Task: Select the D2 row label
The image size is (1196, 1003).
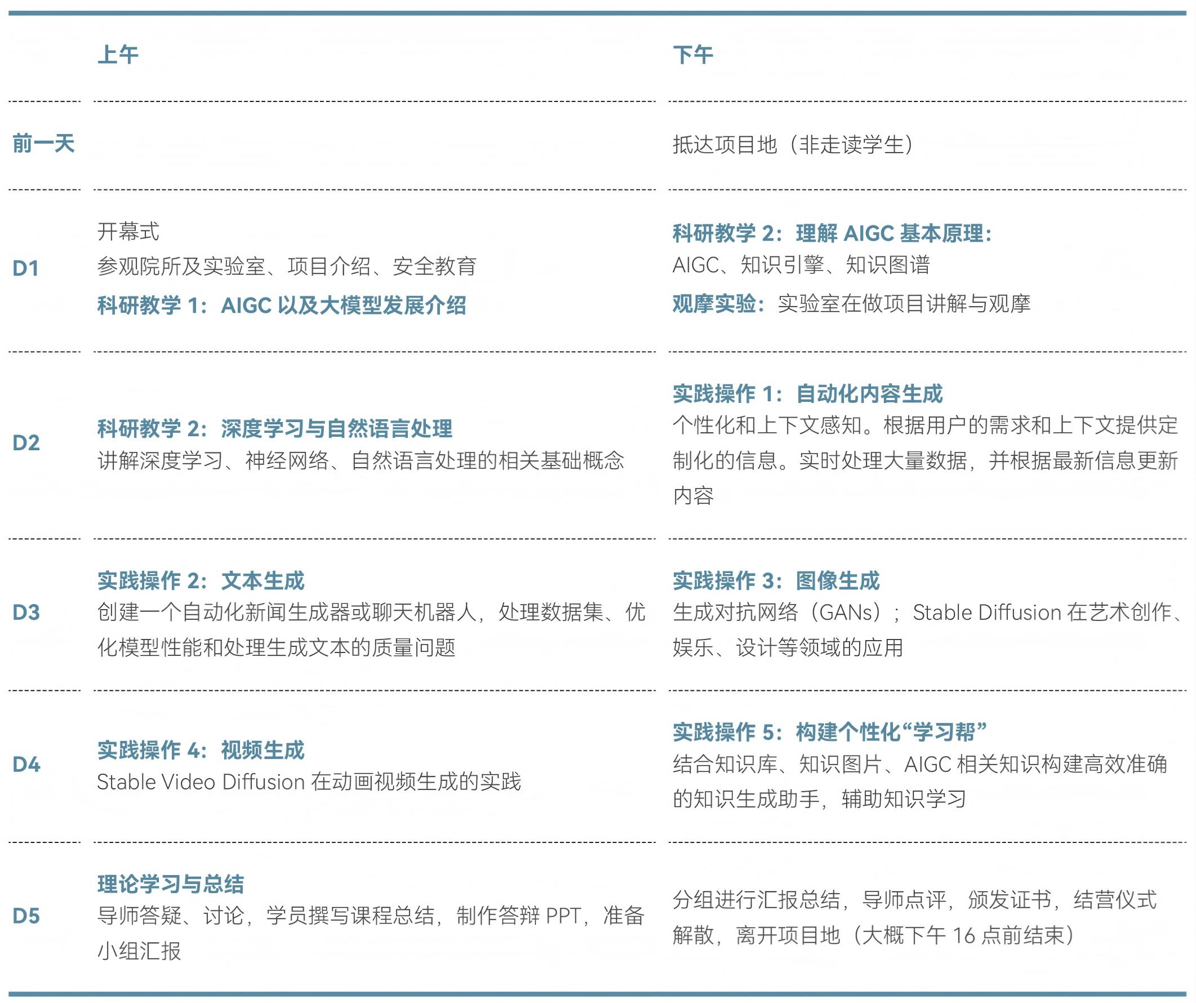Action: [26, 443]
